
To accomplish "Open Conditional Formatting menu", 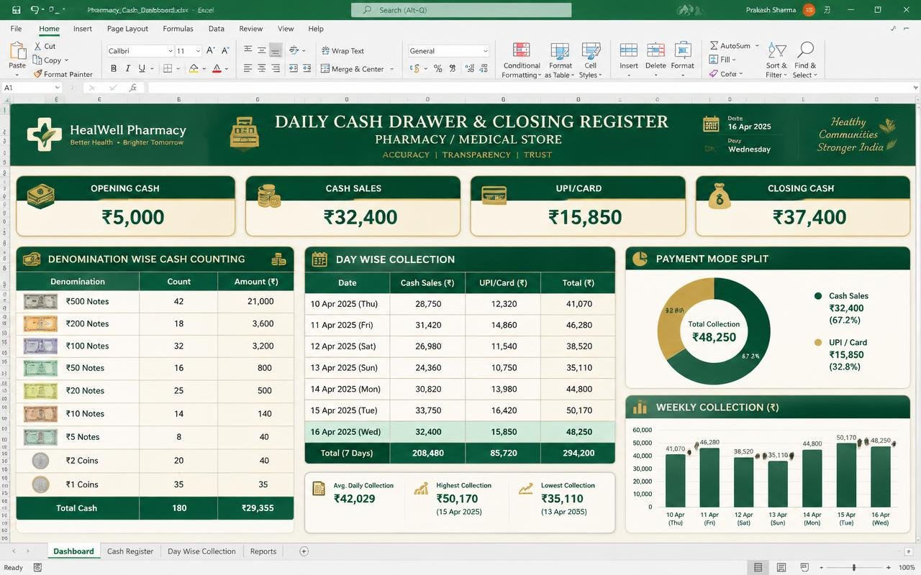I will (x=522, y=60).
